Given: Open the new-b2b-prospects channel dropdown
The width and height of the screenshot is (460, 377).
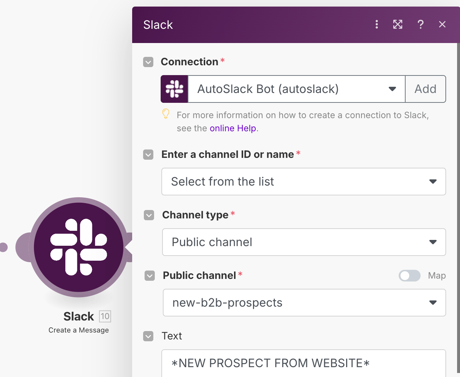Looking at the screenshot, I should coord(304,303).
